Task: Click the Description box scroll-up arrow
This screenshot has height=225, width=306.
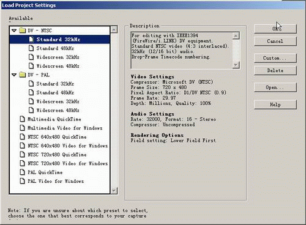Action: 236,36
